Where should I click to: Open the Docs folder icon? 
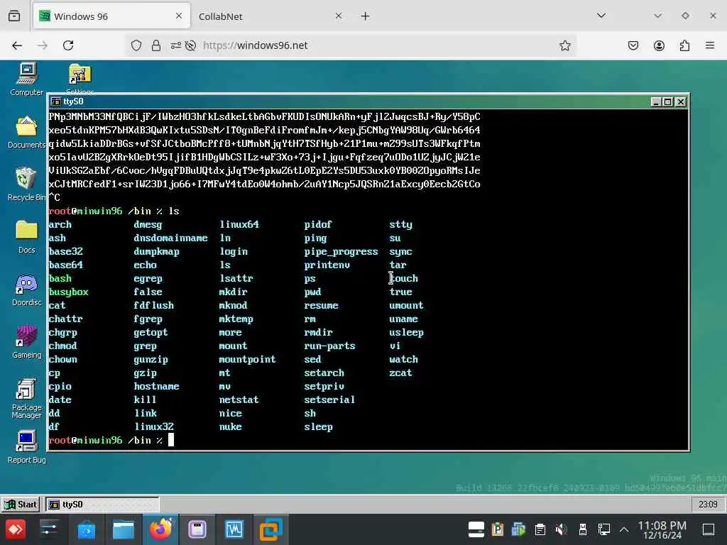coord(26,236)
